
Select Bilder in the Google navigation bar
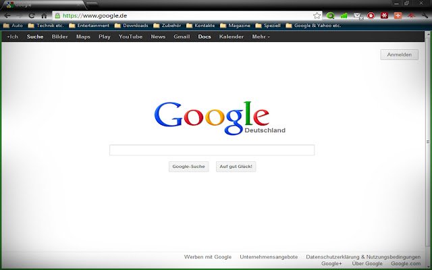point(60,36)
